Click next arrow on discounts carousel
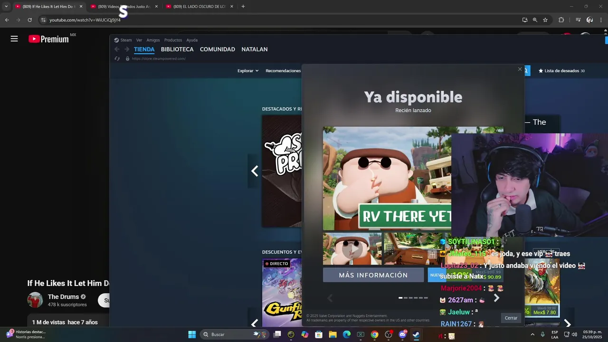The width and height of the screenshot is (608, 342). [567, 323]
